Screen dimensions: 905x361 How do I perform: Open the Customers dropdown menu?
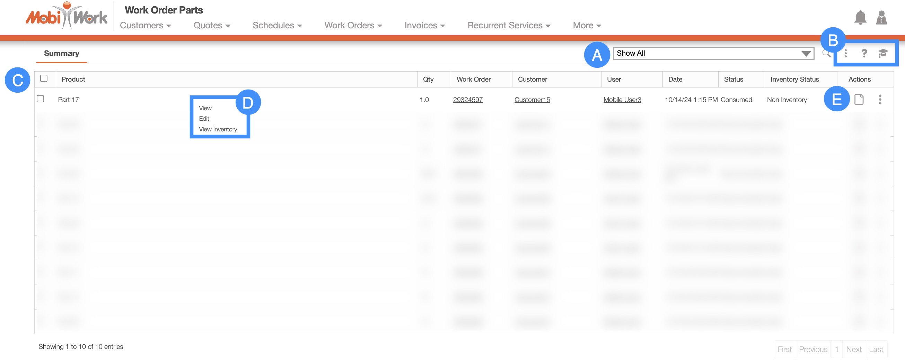tap(145, 26)
